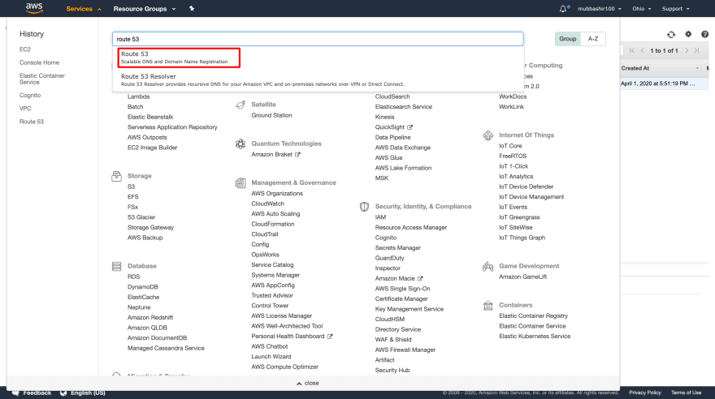The image size is (715, 399).
Task: Go to last page arrow icon
Action: 697,50
